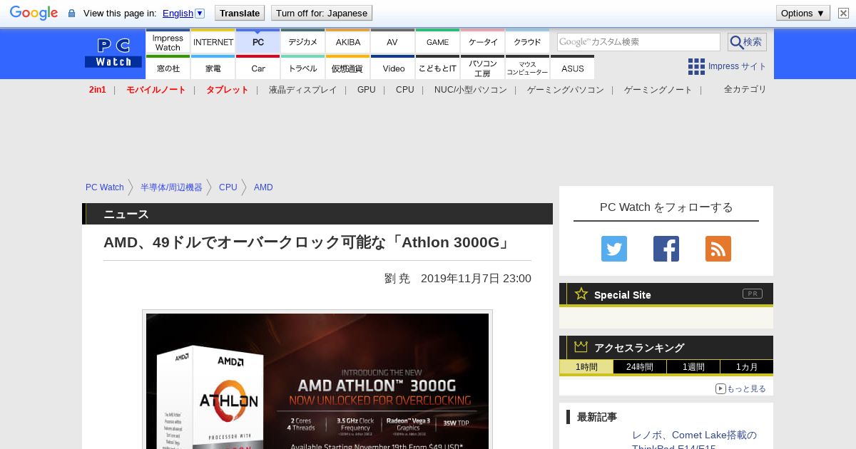Image resolution: width=856 pixels, height=449 pixels.
Task: Open the GPU category link
Action: (x=366, y=90)
